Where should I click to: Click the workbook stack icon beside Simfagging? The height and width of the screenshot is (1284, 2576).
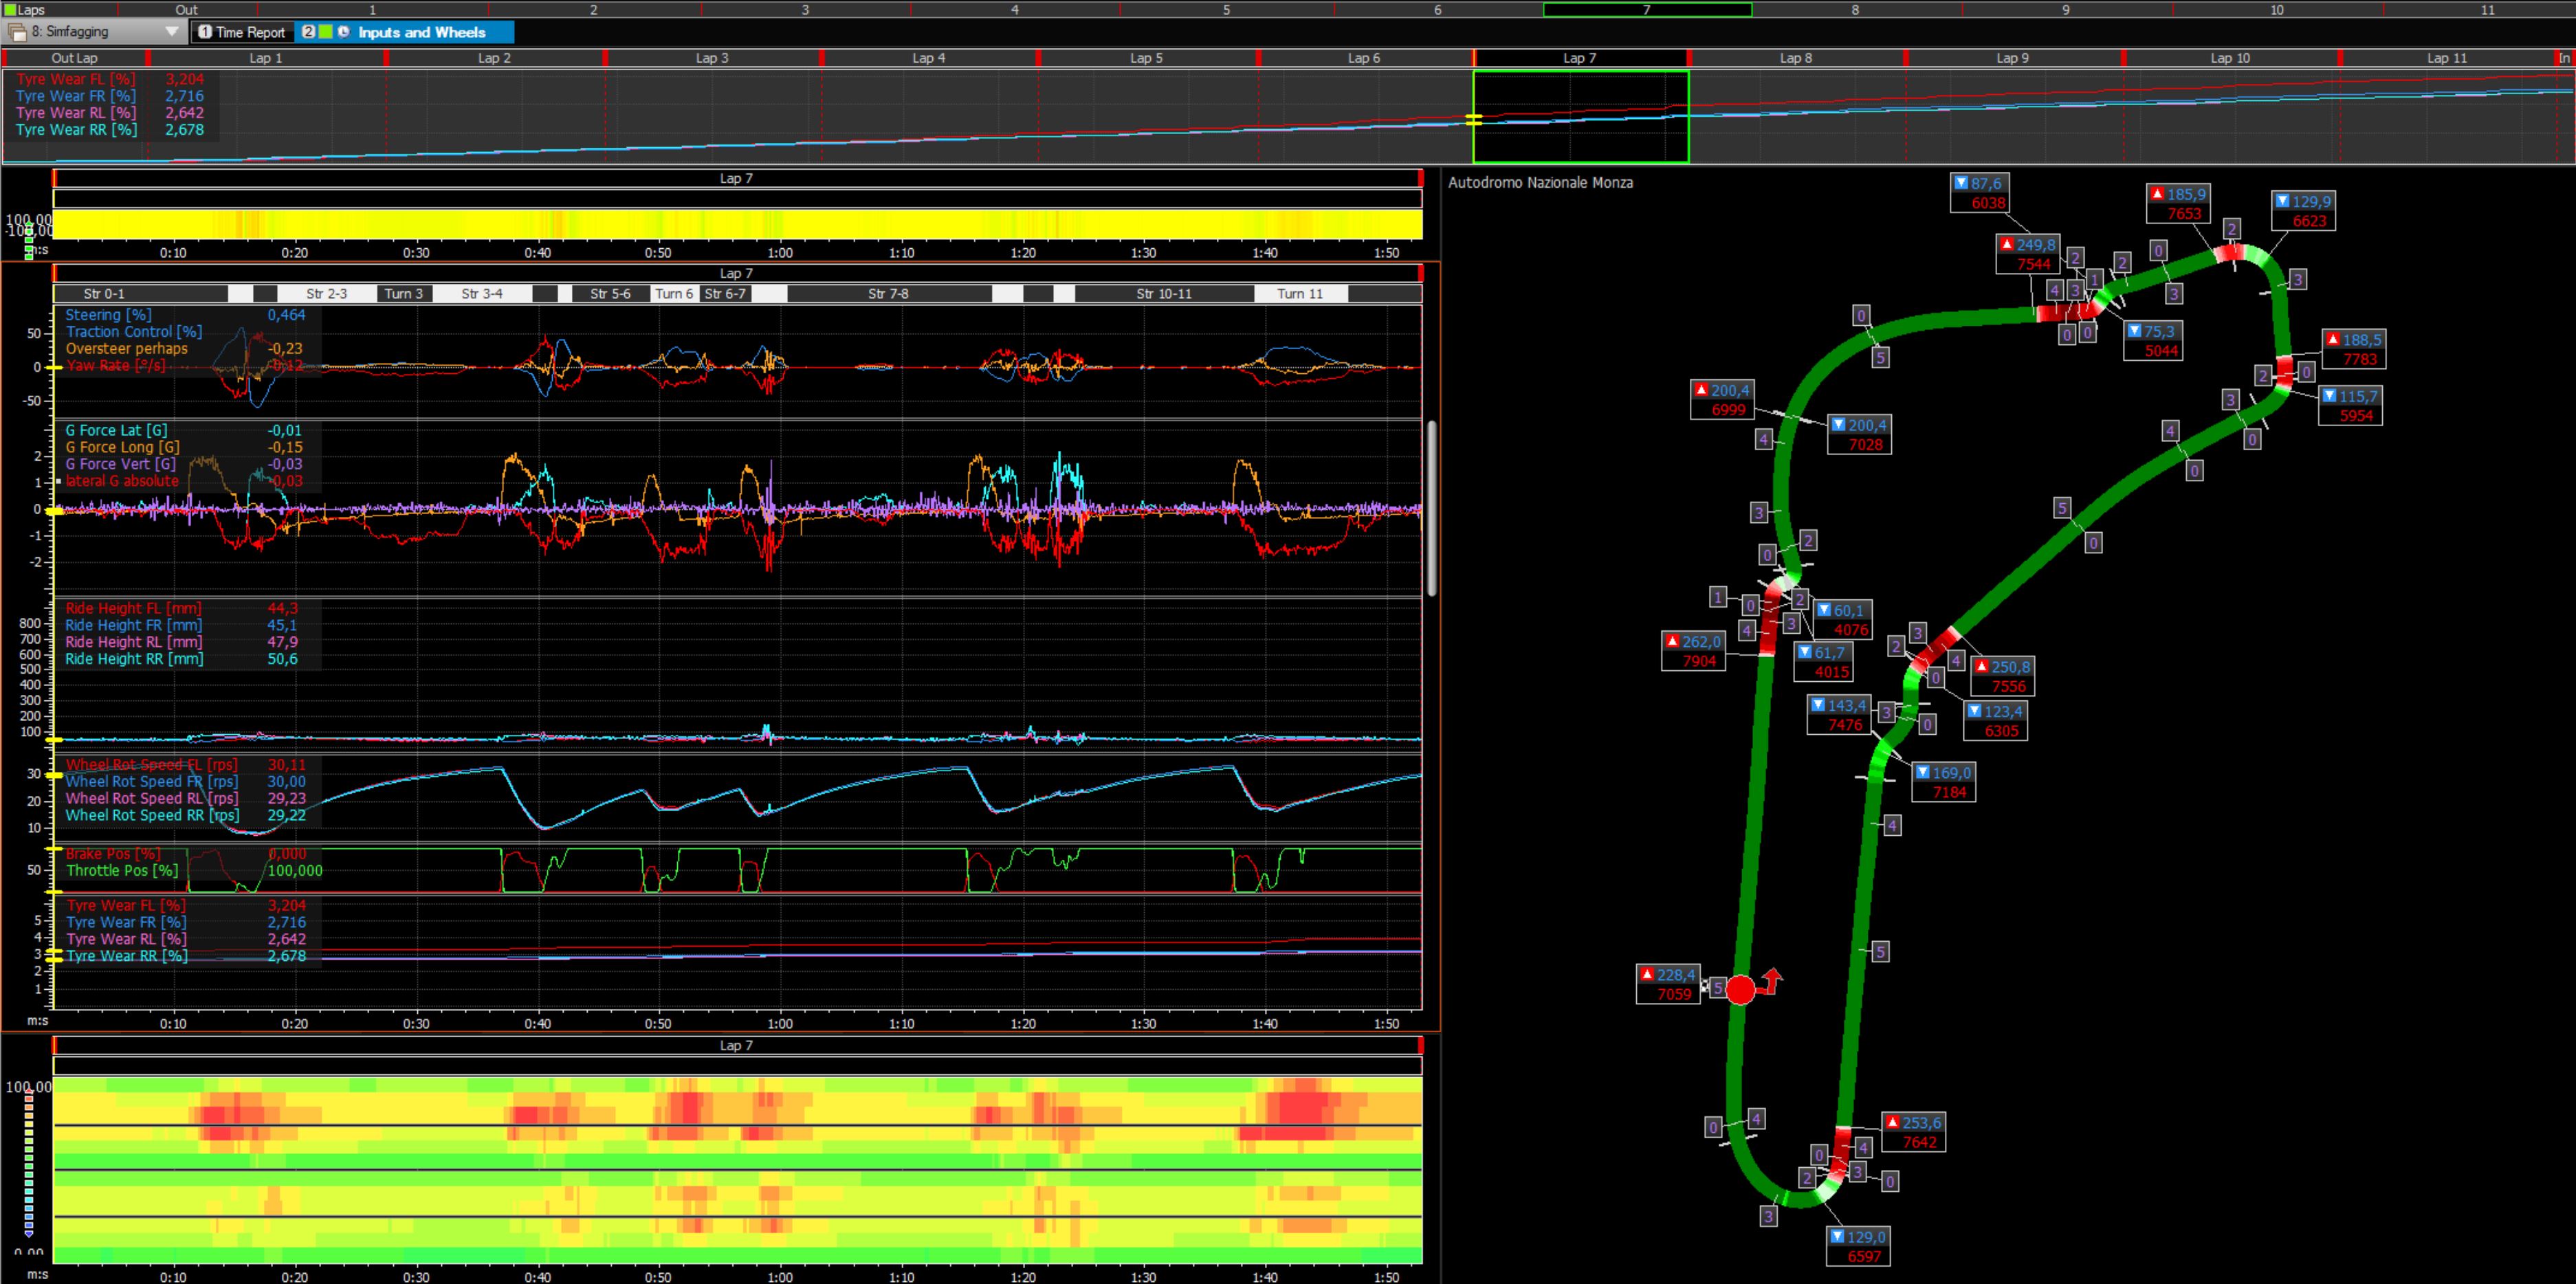point(17,32)
